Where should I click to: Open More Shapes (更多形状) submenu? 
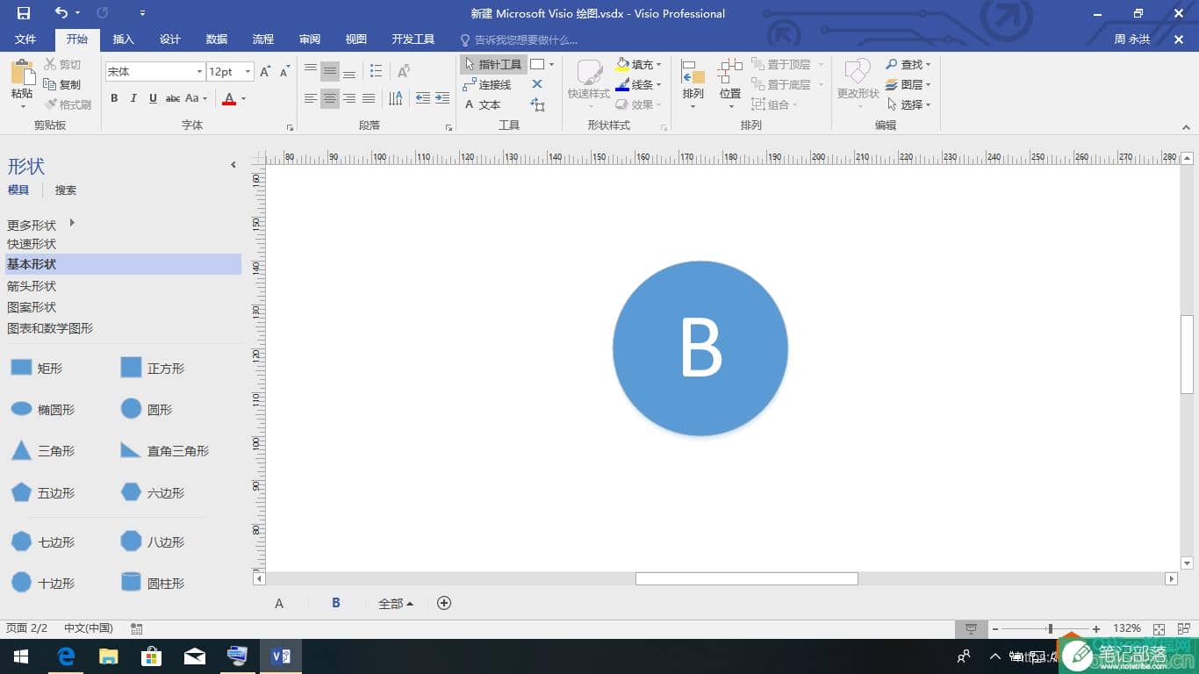pos(41,225)
